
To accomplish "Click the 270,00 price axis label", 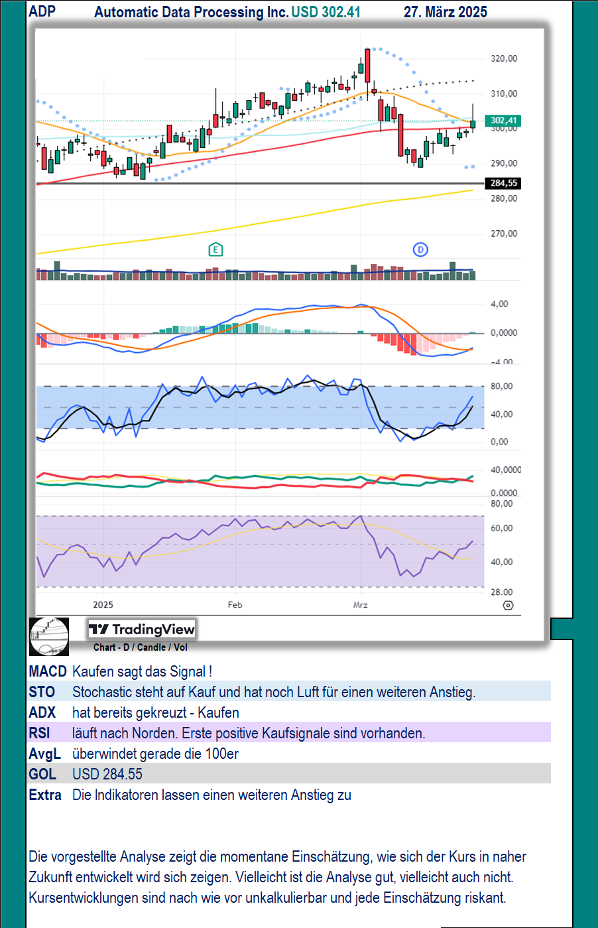I will click(x=504, y=233).
